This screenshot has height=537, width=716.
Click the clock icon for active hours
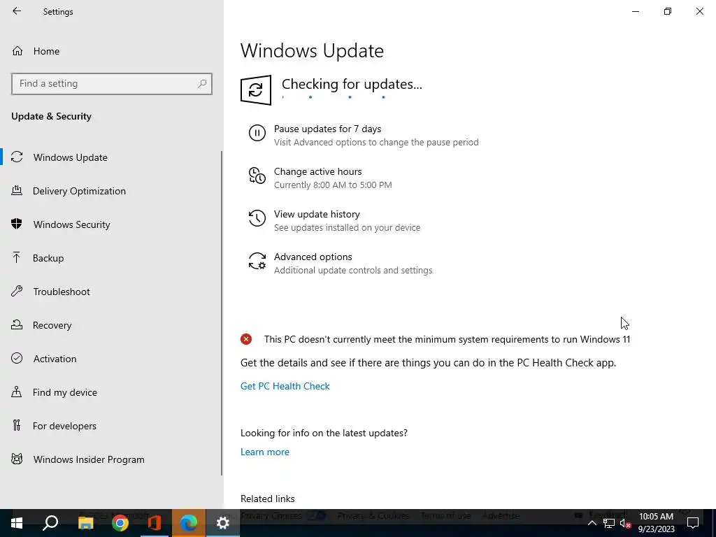pyautogui.click(x=257, y=176)
